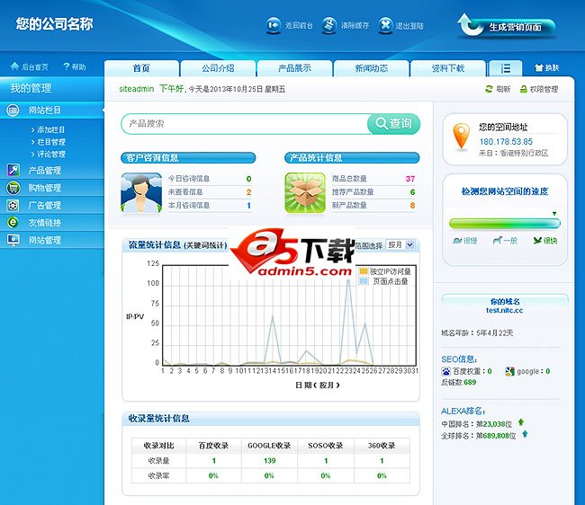Image resolution: width=585 pixels, height=505 pixels.
Task: Open the list menu icon tab
Action: point(506,68)
